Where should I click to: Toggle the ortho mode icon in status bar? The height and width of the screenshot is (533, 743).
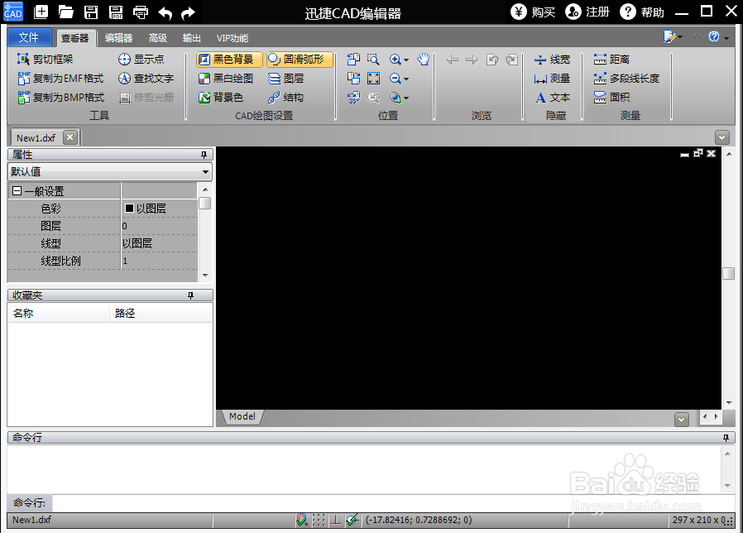335,521
